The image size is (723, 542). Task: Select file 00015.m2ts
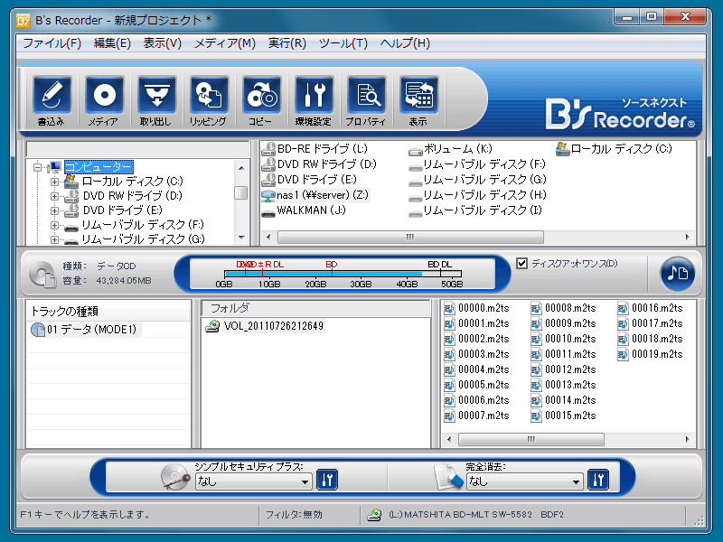point(563,416)
